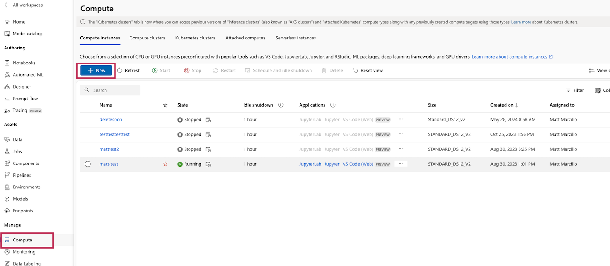Toggle favorites star column header
The width and height of the screenshot is (610, 266).
point(165,105)
